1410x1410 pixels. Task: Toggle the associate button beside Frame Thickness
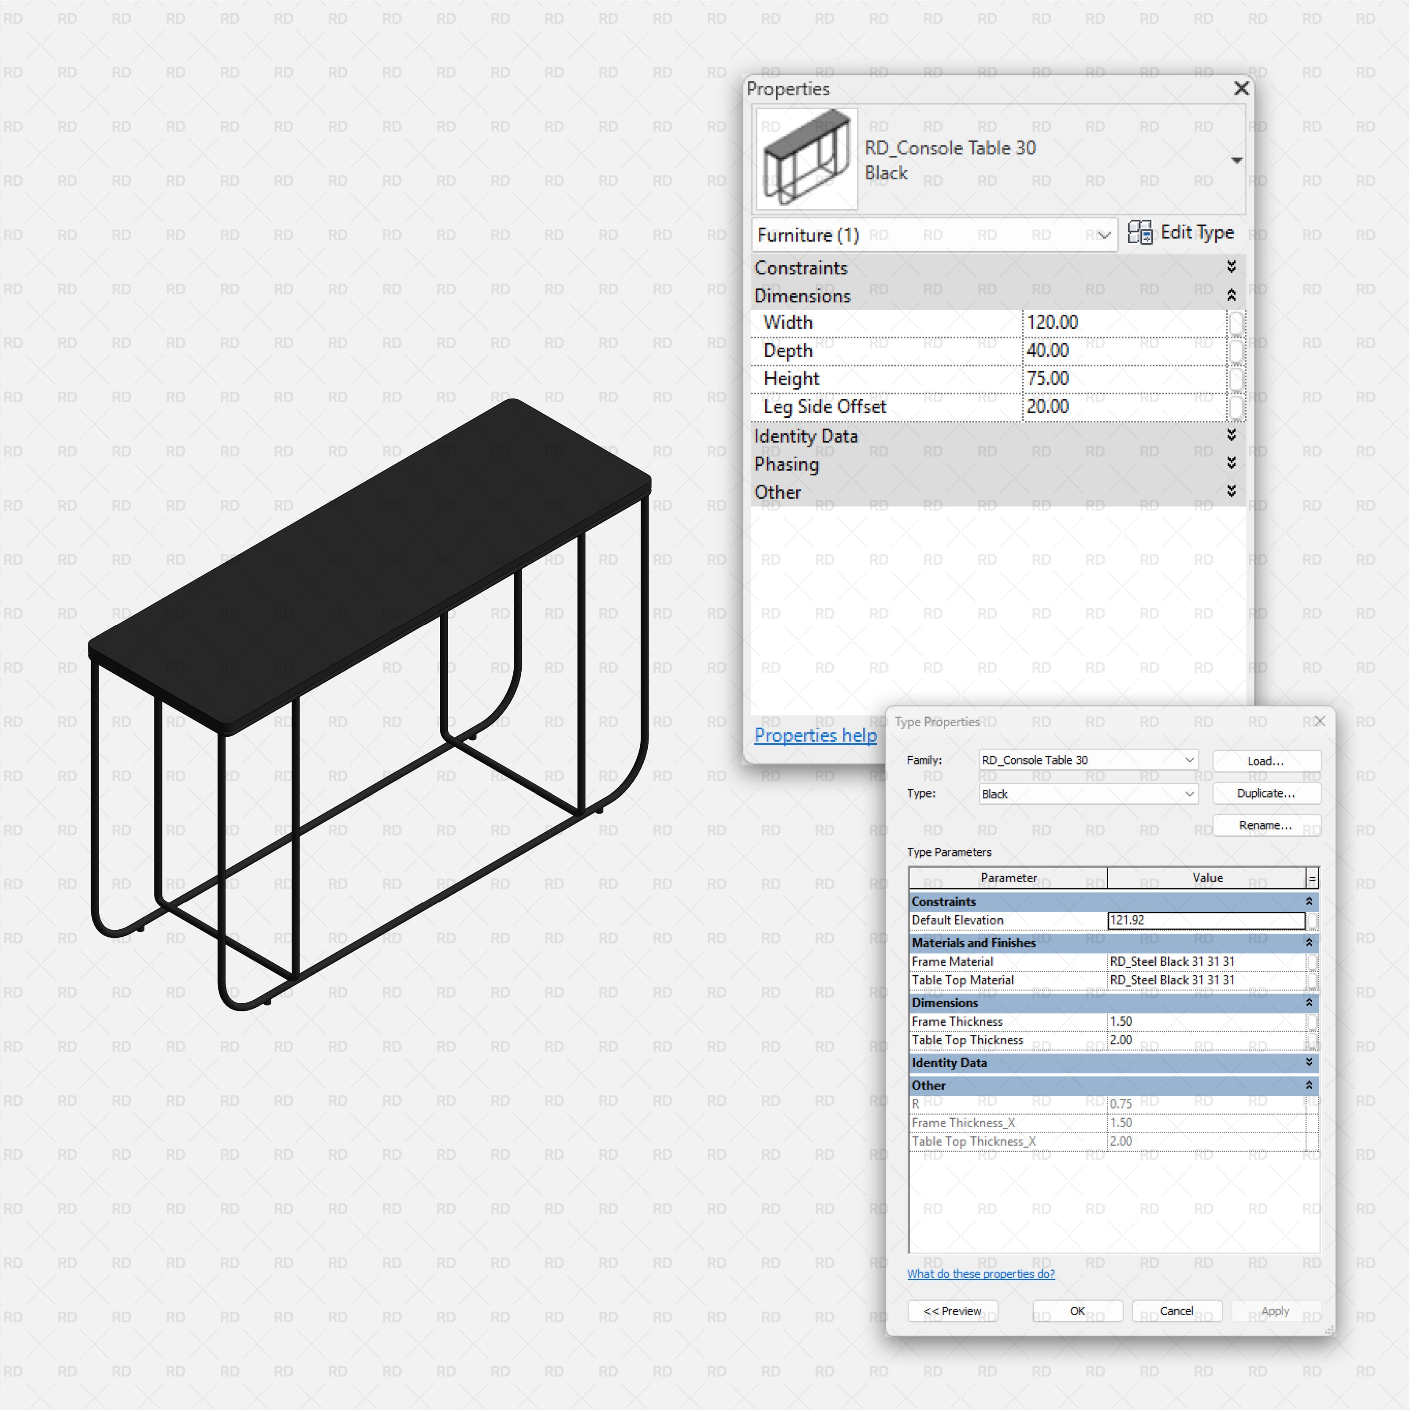(1311, 1021)
